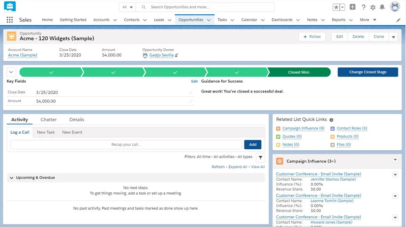Open the dropdown next to Clone button
The height and width of the screenshot is (227, 406).
(393, 37)
